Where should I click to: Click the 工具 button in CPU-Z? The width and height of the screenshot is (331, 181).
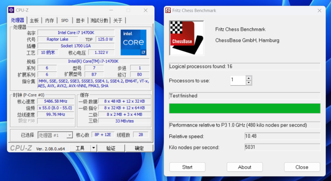(x=80, y=148)
